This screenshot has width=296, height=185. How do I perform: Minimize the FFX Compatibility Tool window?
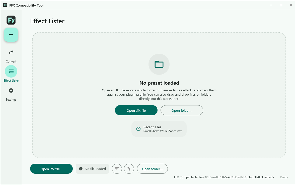point(271,5)
